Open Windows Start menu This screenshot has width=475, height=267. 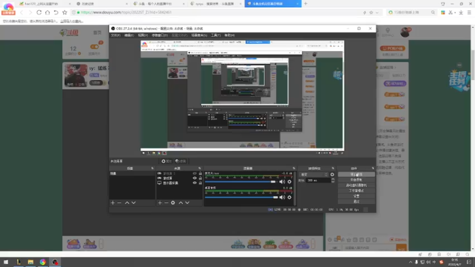click(x=6, y=262)
